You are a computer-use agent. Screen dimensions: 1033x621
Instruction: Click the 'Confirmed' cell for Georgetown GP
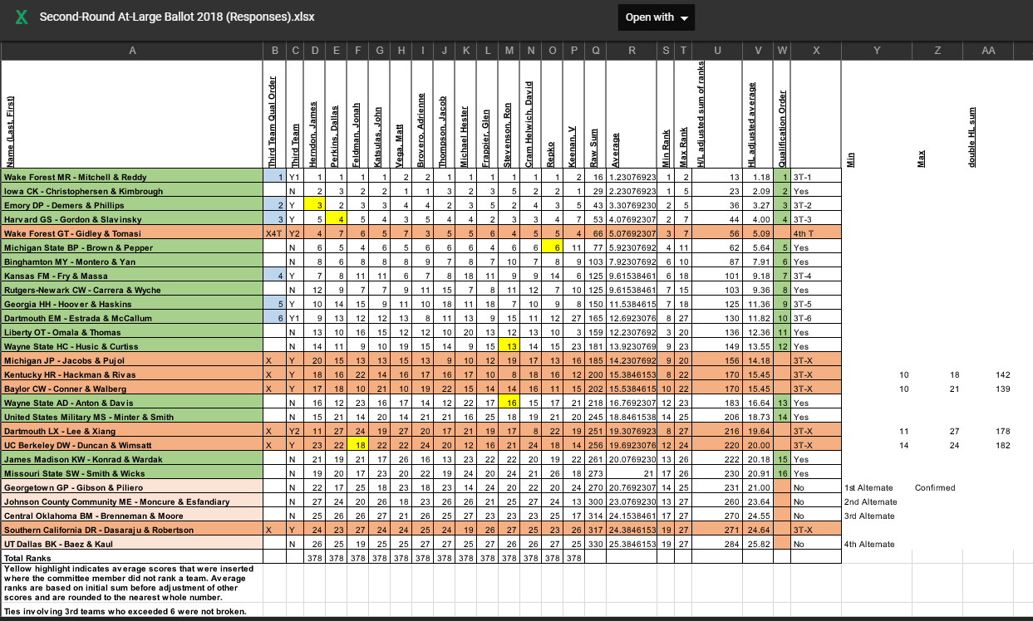pyautogui.click(x=935, y=487)
